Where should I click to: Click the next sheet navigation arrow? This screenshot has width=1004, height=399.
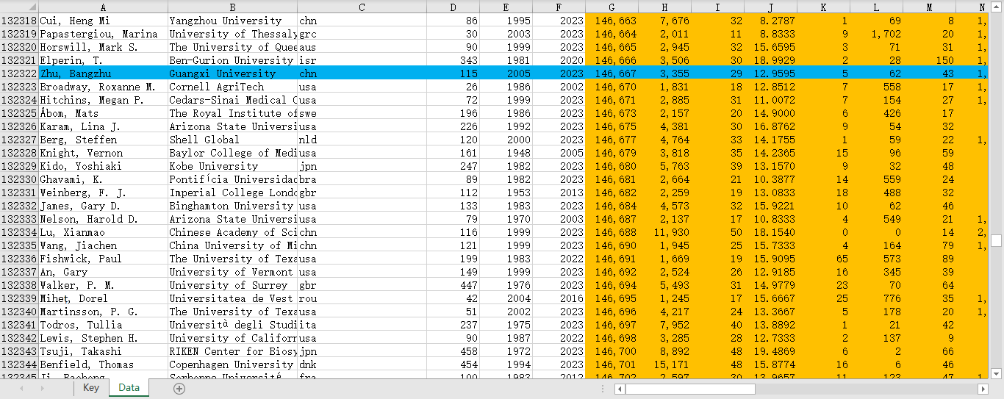pyautogui.click(x=42, y=388)
